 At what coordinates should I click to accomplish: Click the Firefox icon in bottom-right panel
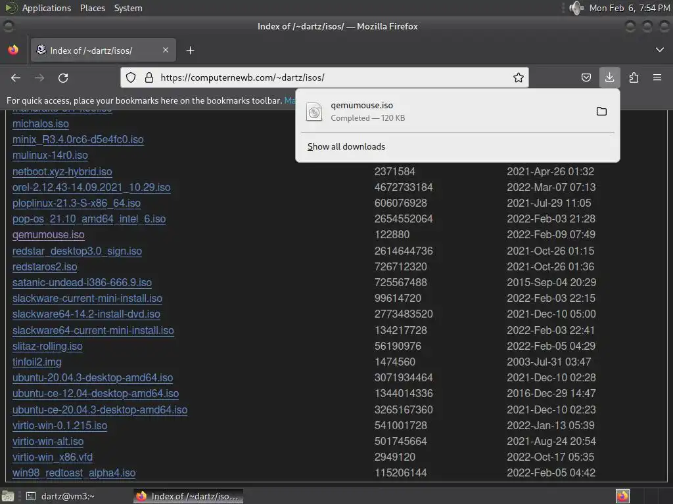622,496
